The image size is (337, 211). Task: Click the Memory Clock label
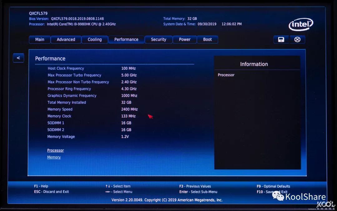pos(59,116)
